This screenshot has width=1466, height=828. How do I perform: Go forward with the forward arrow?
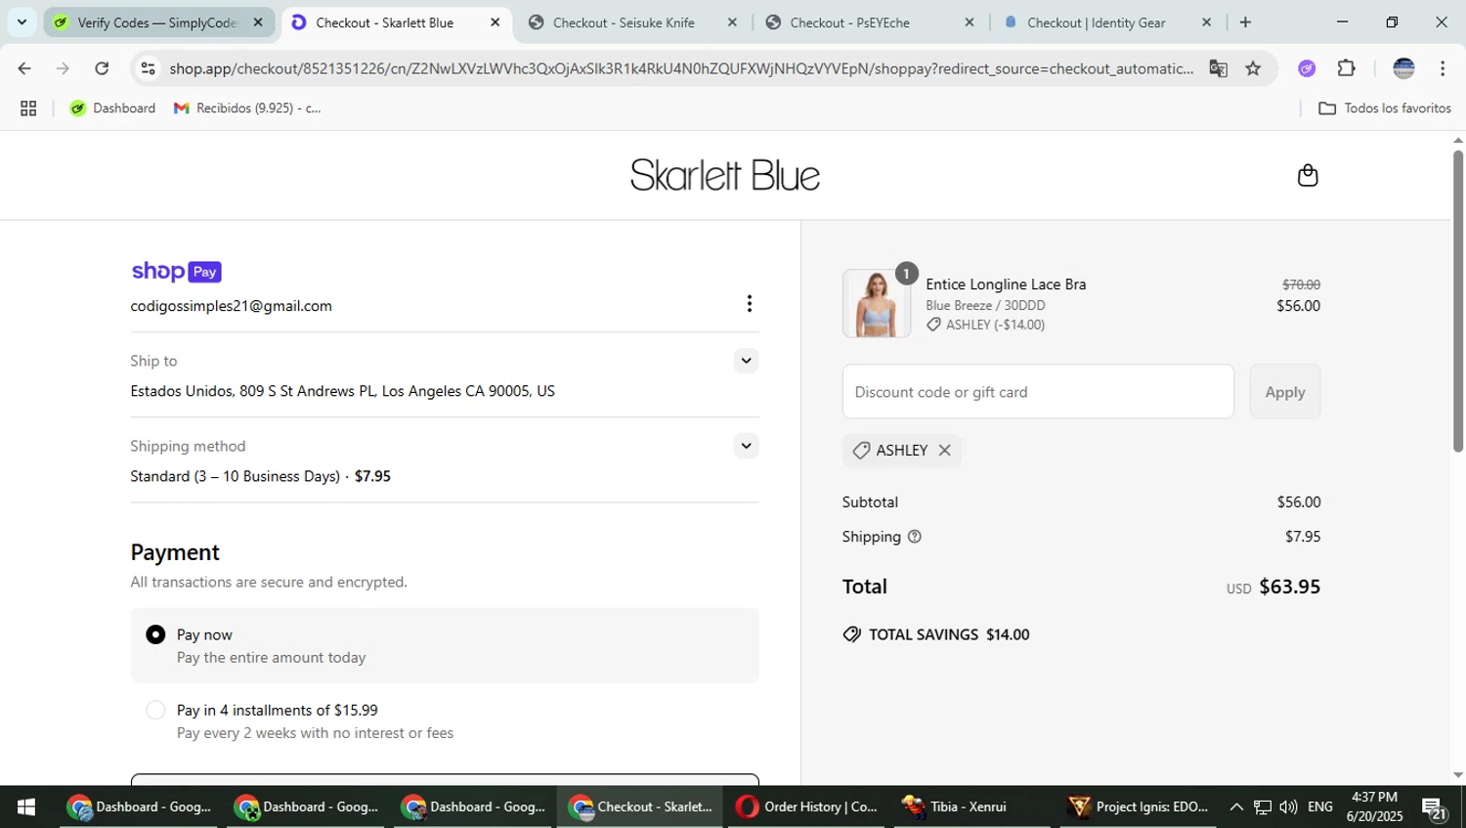click(63, 68)
